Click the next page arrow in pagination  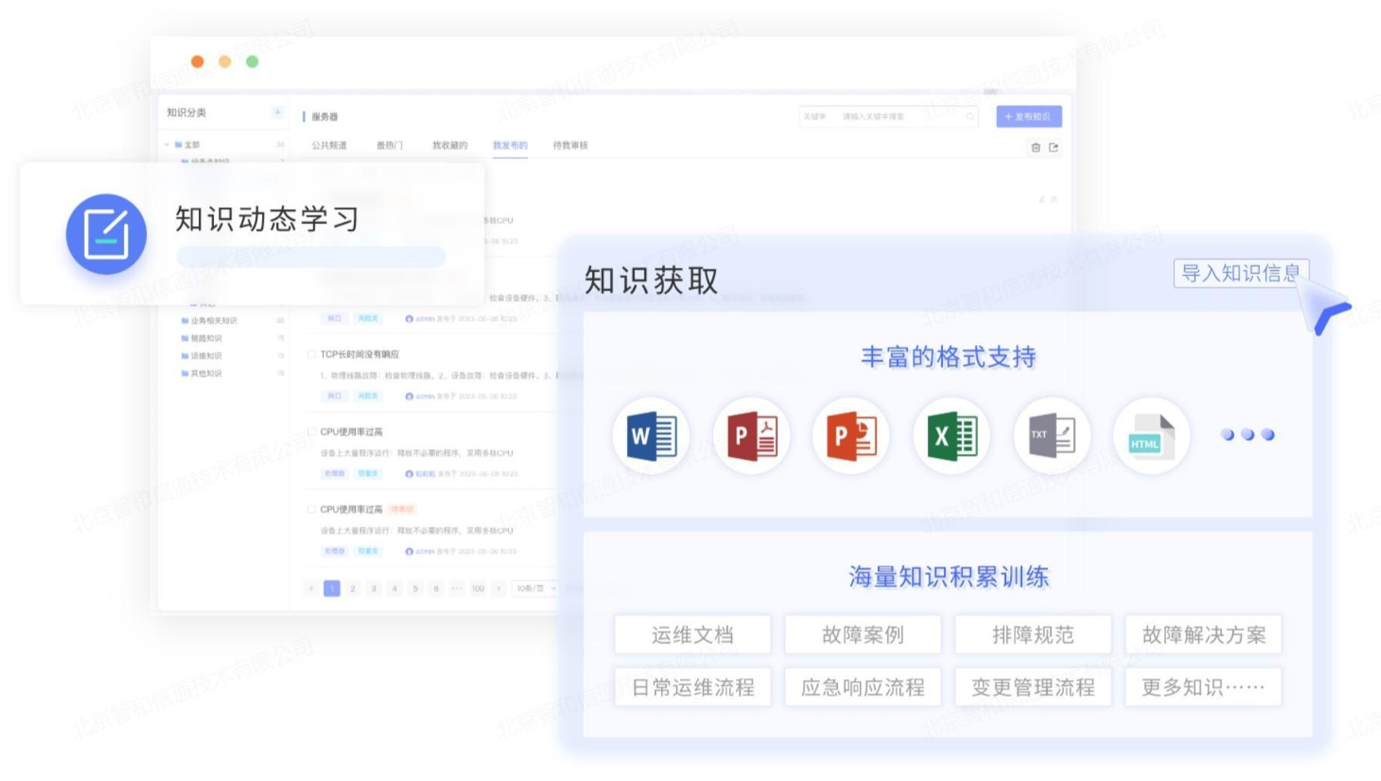pyautogui.click(x=499, y=588)
